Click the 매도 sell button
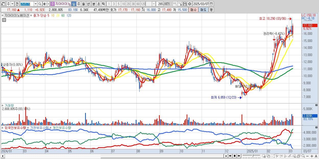The height and width of the screenshot is (159, 319). [x=203, y=10]
